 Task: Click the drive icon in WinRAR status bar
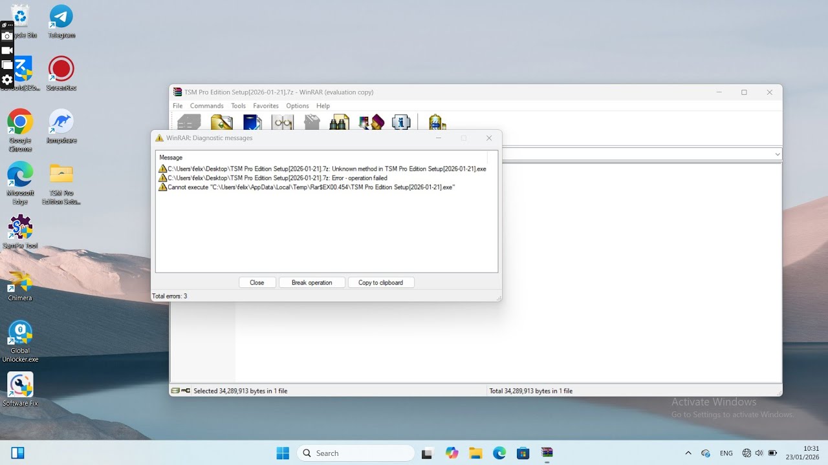175,391
